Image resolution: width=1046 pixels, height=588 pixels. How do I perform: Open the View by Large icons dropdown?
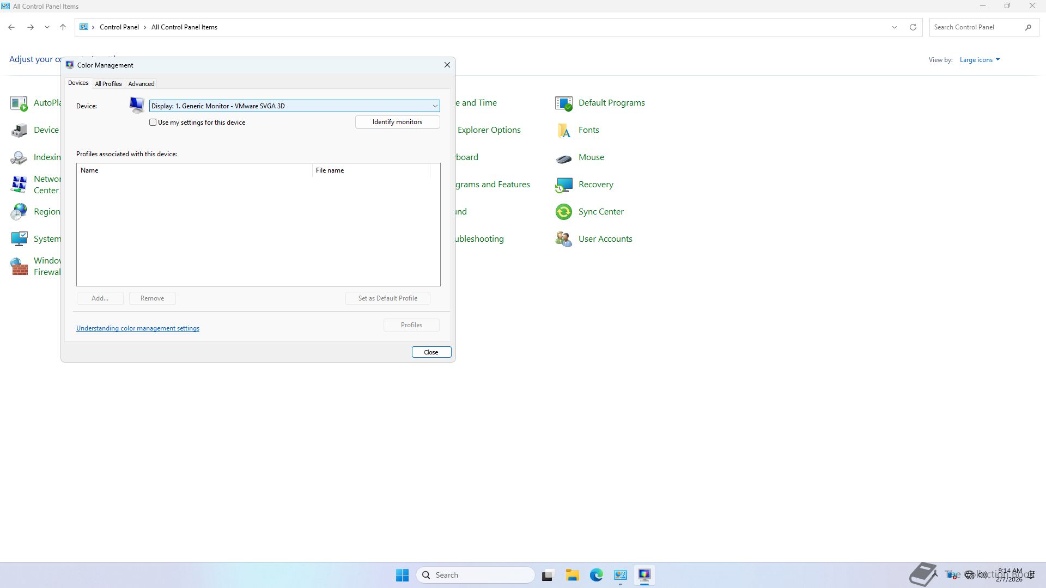pos(979,60)
